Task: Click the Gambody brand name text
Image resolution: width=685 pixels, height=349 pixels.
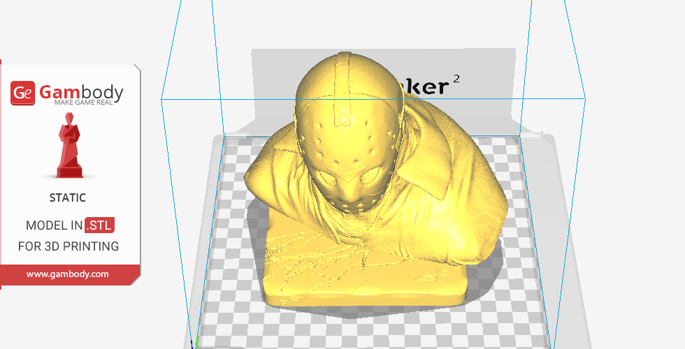Action: [x=81, y=91]
